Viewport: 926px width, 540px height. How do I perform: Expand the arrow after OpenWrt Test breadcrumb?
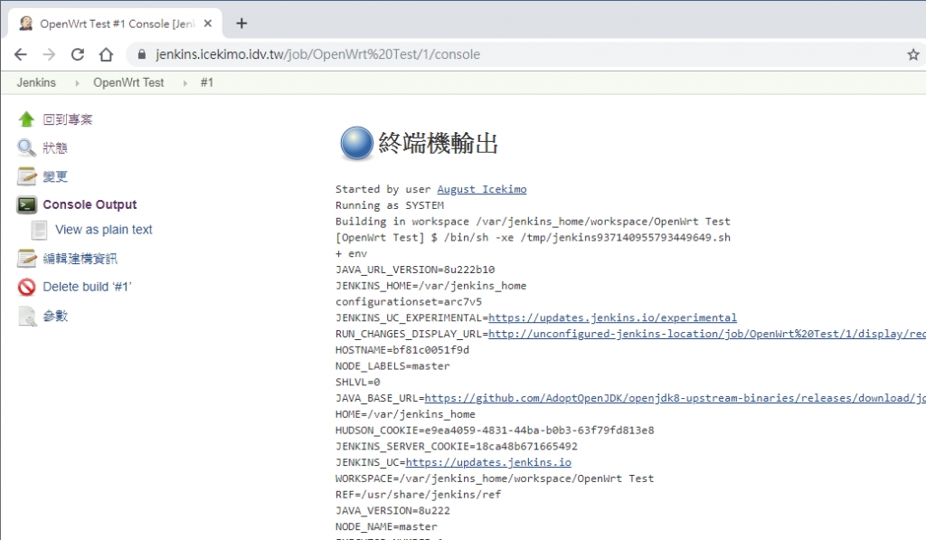pyautogui.click(x=184, y=83)
